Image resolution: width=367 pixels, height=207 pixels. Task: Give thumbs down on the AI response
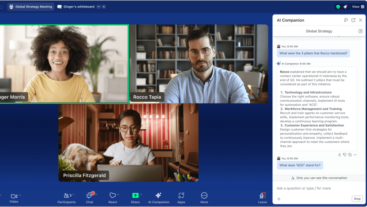(345, 155)
